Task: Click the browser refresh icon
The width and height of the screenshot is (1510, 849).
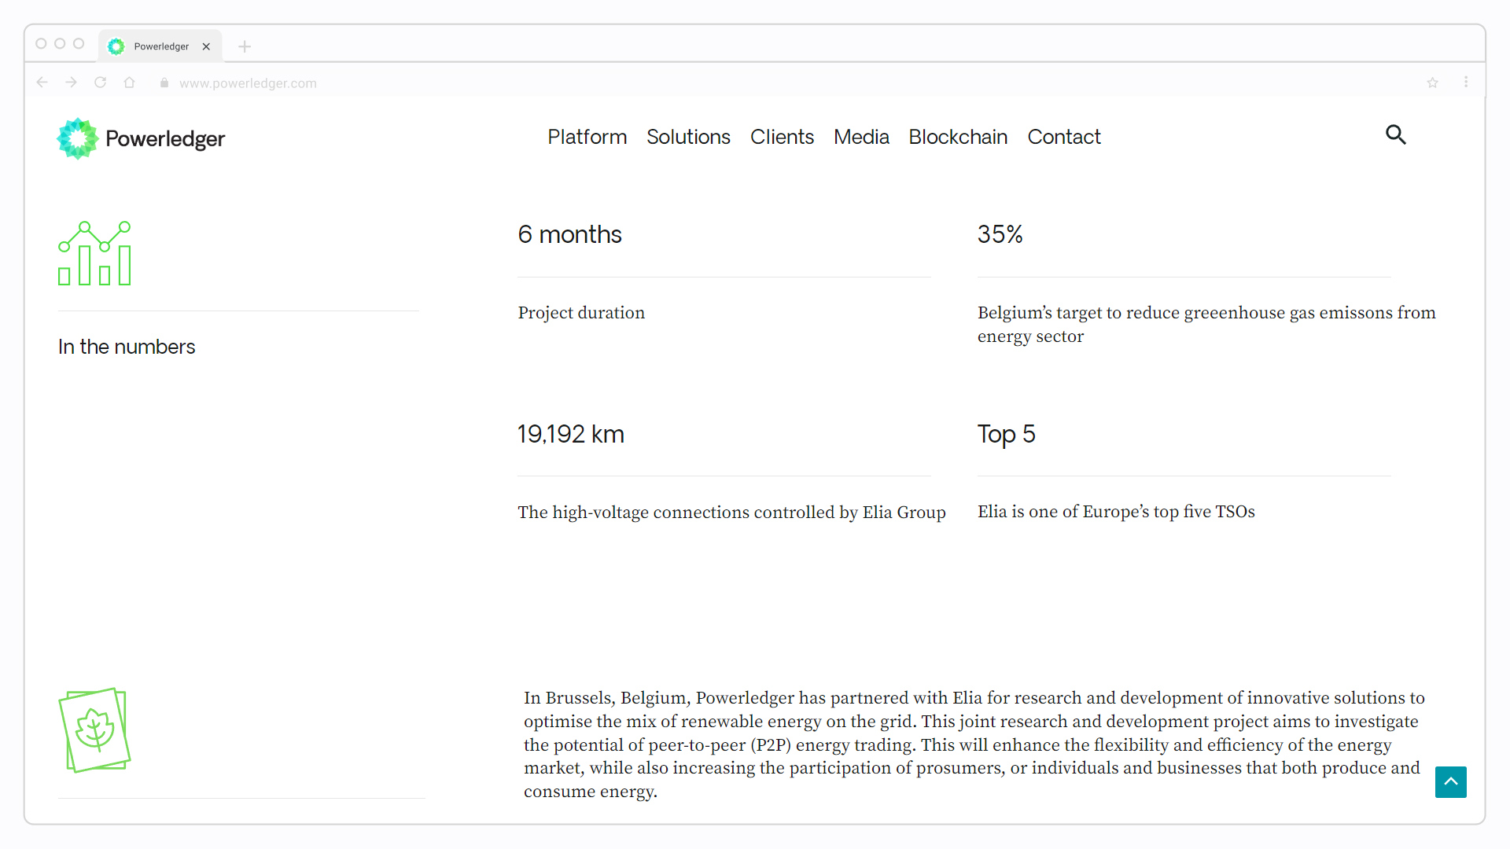Action: pyautogui.click(x=100, y=83)
